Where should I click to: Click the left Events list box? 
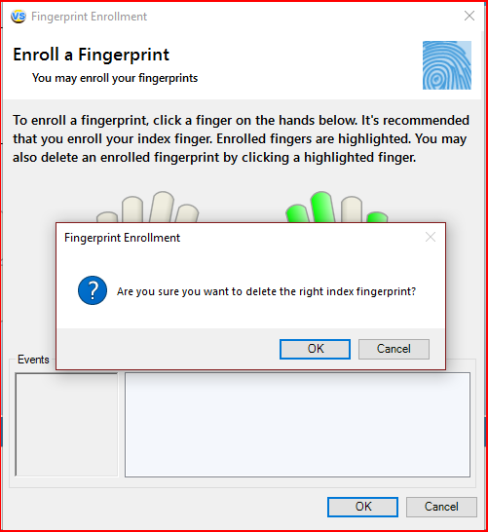66,425
